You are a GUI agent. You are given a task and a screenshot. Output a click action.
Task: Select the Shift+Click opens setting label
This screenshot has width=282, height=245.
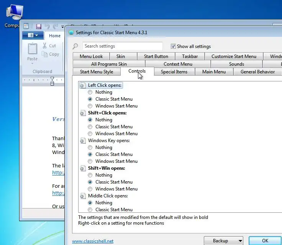pyautogui.click(x=107, y=113)
